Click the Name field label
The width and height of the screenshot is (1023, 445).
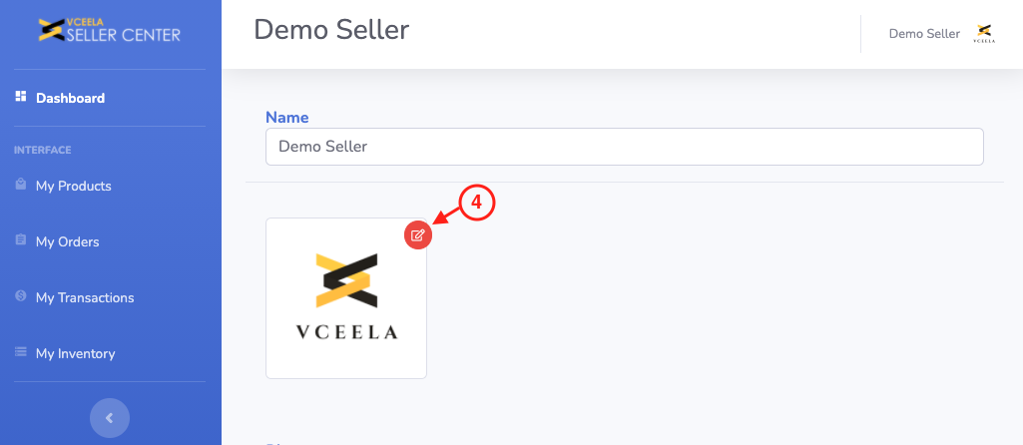point(286,118)
